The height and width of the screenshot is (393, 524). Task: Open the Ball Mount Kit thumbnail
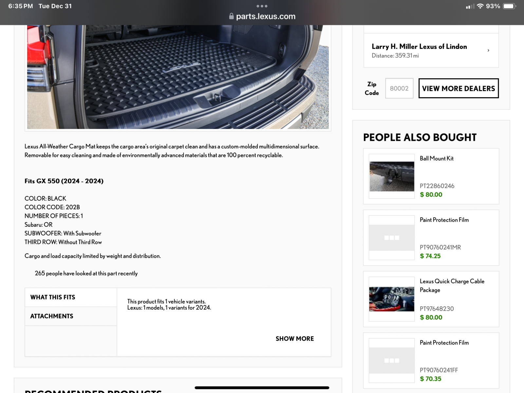[392, 176]
